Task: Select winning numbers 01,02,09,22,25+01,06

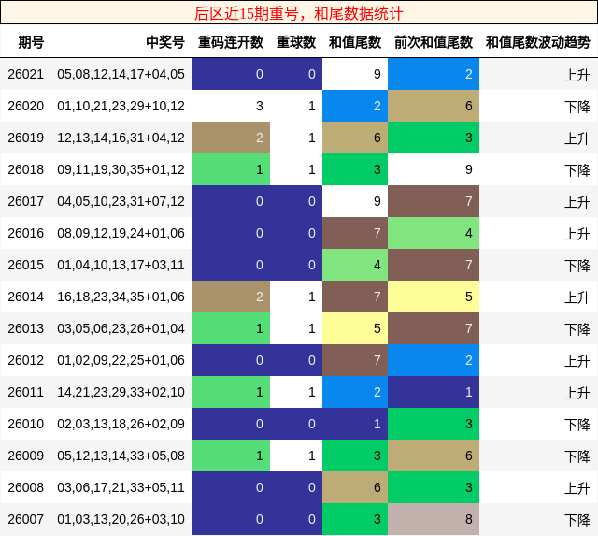Action: [121, 360]
